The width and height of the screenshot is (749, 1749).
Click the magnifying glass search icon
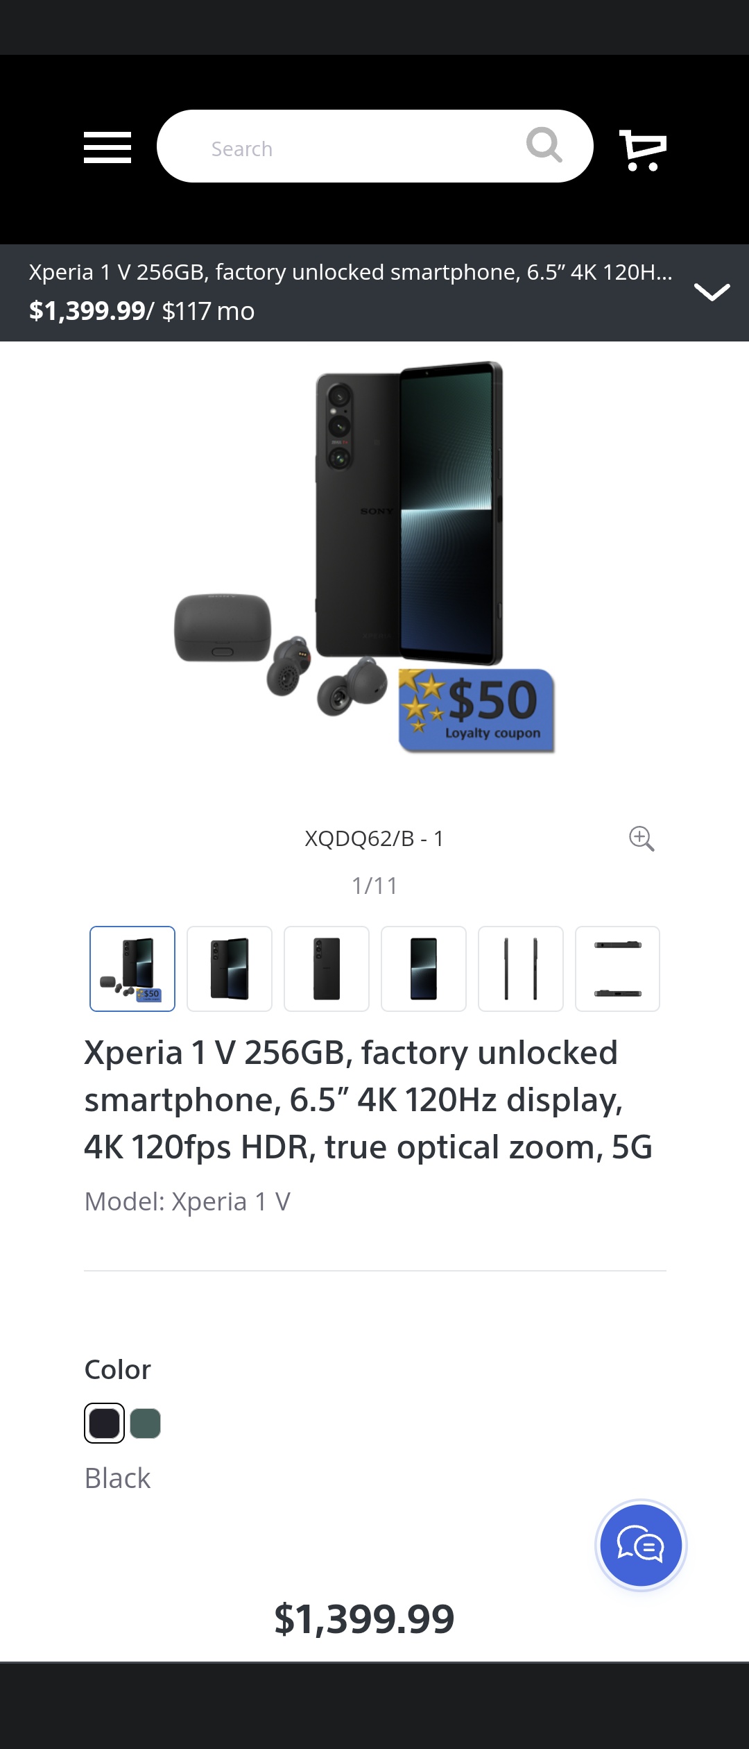(544, 145)
